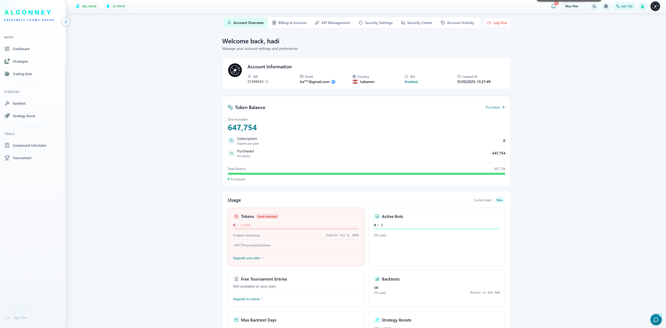666x328 pixels.
Task: Click the large 647,754 Total Available number
Action: click(x=242, y=128)
